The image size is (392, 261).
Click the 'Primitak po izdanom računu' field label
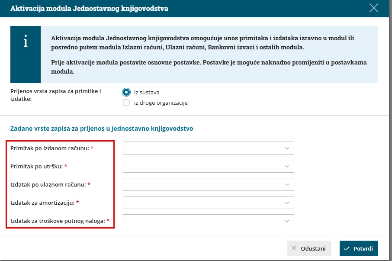click(x=49, y=148)
